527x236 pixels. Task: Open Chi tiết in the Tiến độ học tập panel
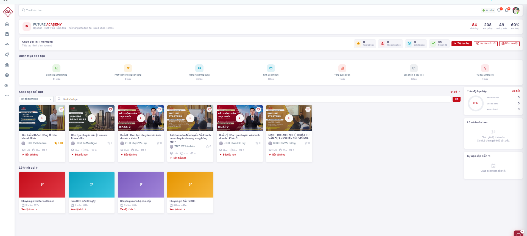516,91
